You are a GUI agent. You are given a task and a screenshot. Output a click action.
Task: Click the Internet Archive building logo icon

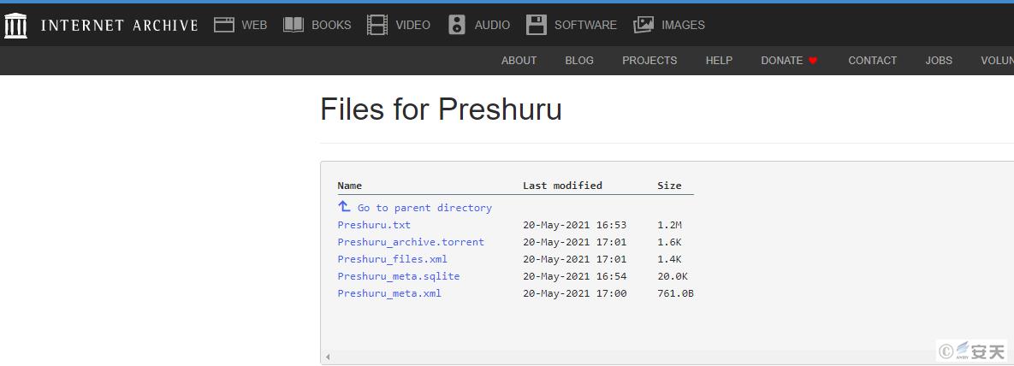pos(15,26)
